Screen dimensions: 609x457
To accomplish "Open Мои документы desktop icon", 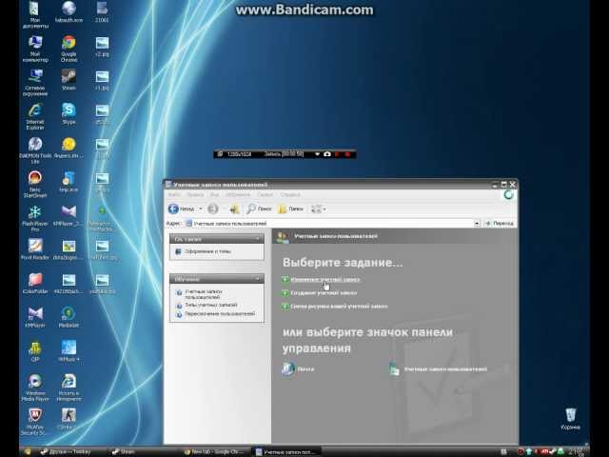I will click(x=35, y=15).
